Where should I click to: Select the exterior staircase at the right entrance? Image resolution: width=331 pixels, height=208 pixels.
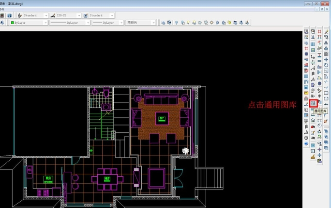(209, 178)
